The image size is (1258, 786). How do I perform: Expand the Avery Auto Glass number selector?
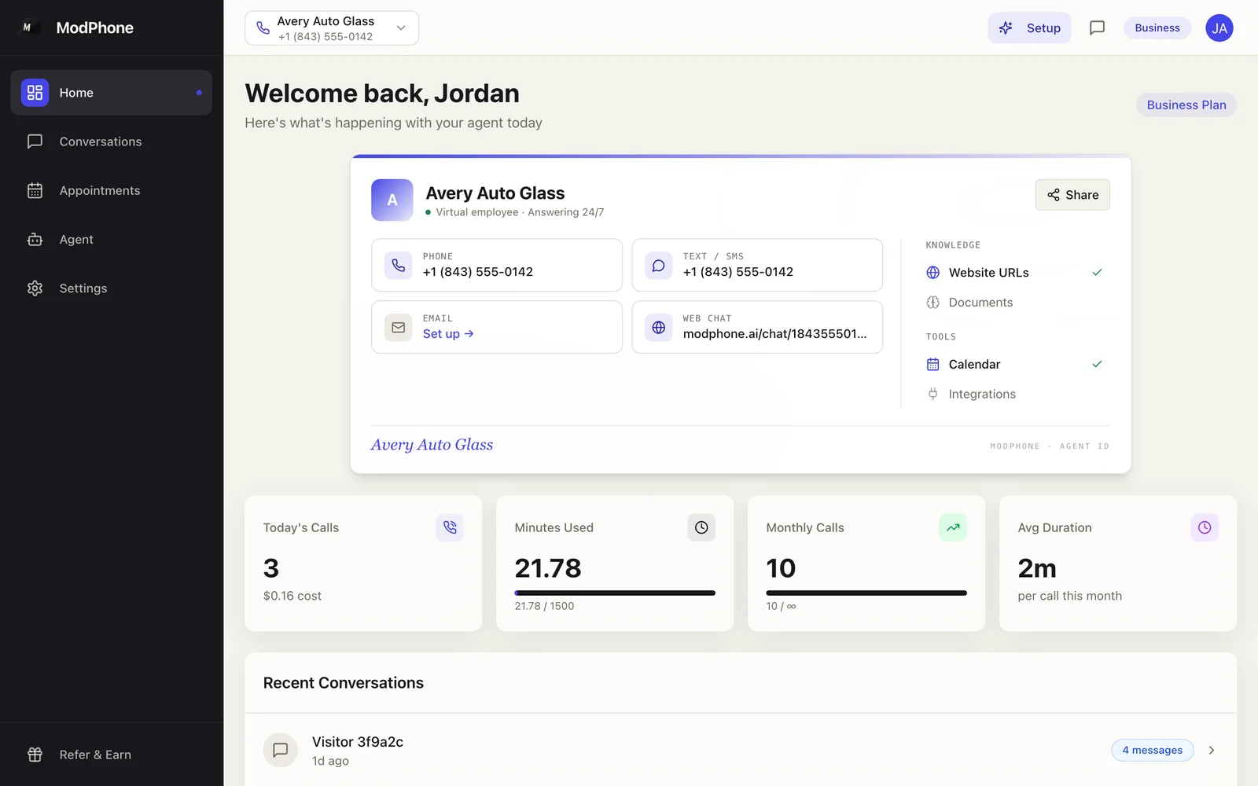(332, 28)
